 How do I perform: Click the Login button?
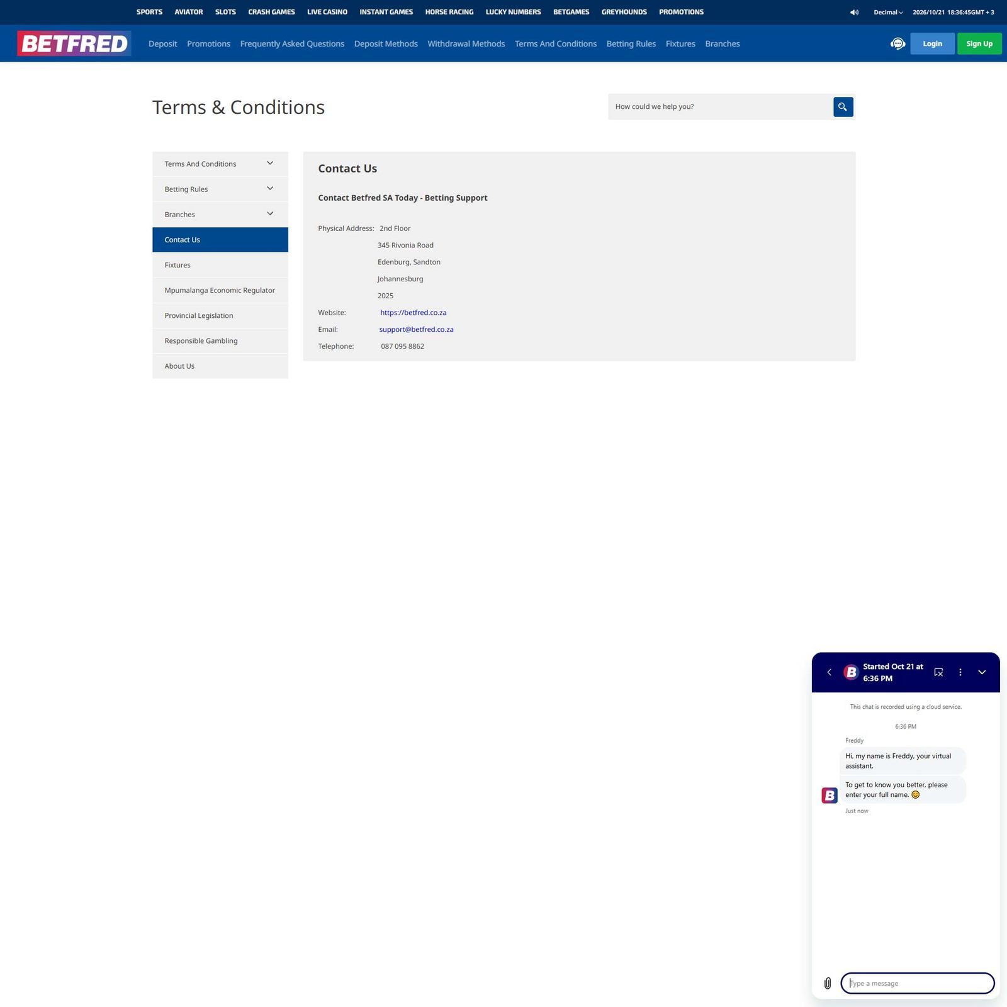932,43
